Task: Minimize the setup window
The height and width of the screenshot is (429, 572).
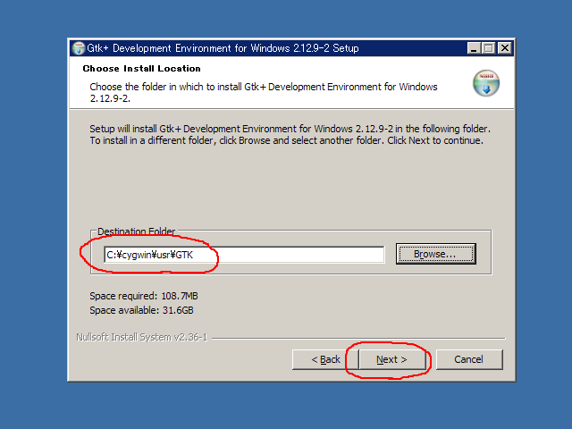Action: pos(474,48)
